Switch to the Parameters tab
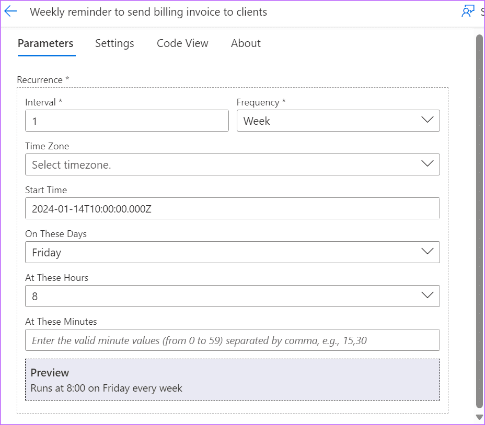This screenshot has width=485, height=425. click(45, 43)
